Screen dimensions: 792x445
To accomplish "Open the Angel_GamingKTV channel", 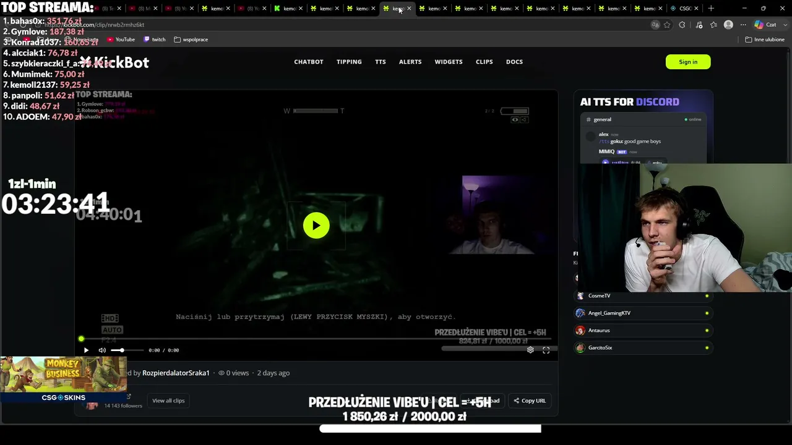I will click(x=643, y=313).
